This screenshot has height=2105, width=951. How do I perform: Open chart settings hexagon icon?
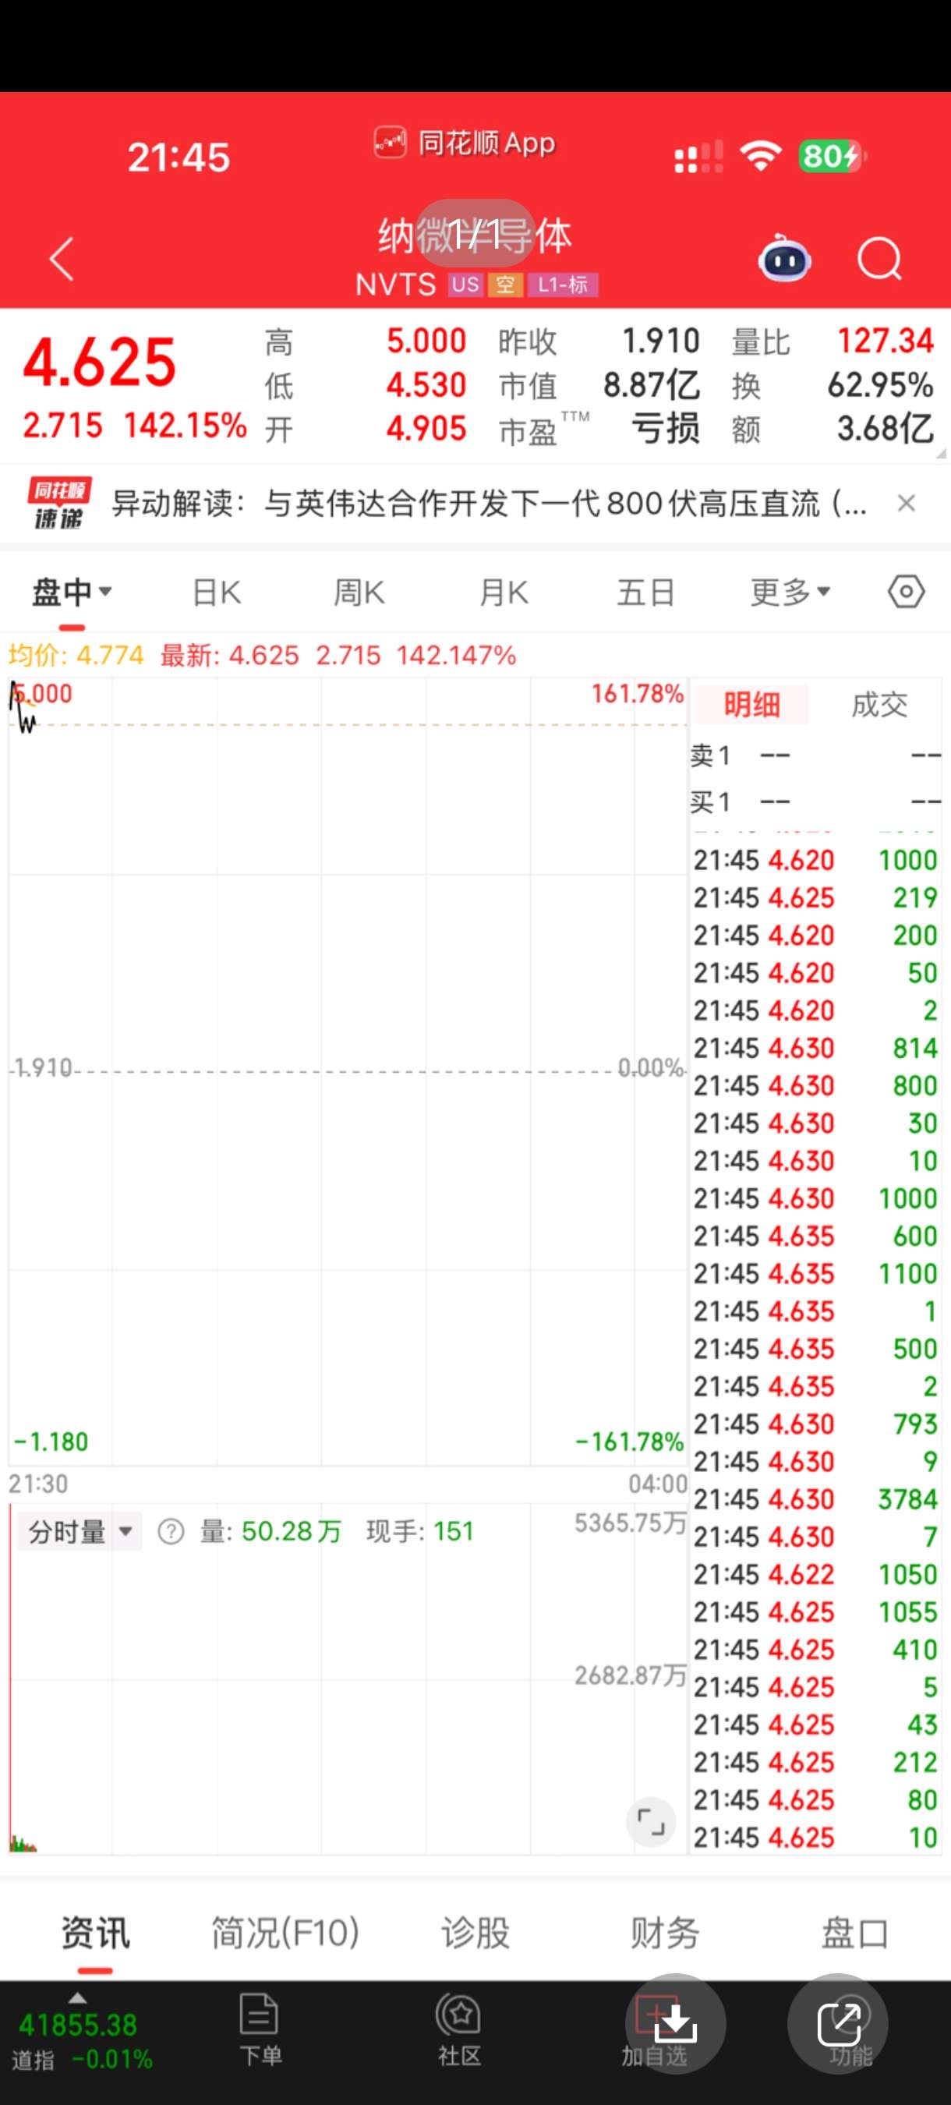906,591
